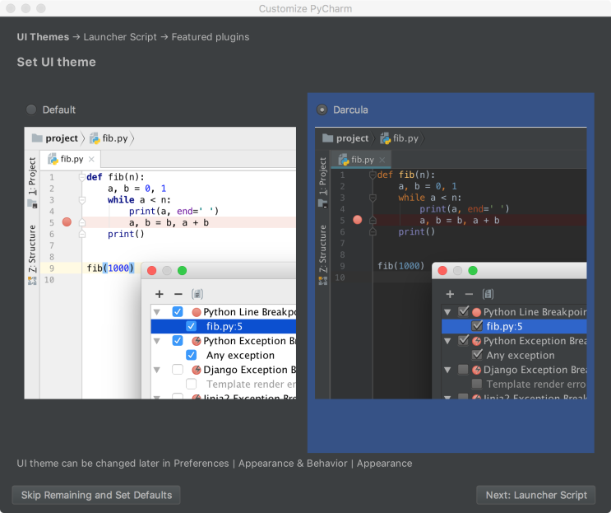Collapse Python Line Breakpoint node in Darcula preview
This screenshot has height=513, width=611.
447,312
